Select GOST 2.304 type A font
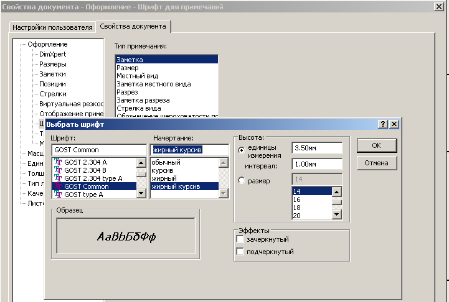The height and width of the screenshot is (302, 449). (94, 178)
